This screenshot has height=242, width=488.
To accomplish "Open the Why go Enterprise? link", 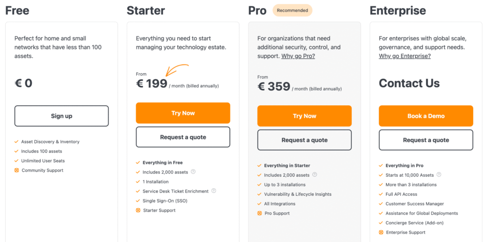I will [405, 56].
